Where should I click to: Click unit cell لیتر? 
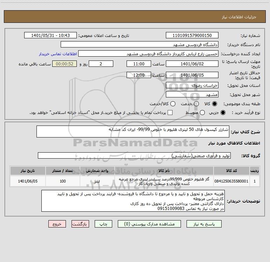coord(97,181)
